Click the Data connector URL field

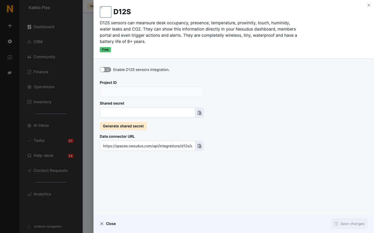(148, 146)
